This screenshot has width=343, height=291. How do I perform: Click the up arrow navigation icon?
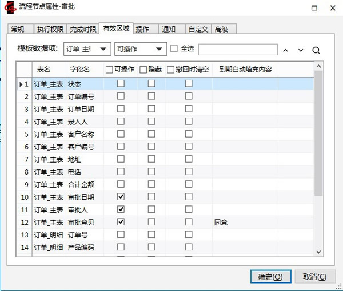tap(286, 50)
